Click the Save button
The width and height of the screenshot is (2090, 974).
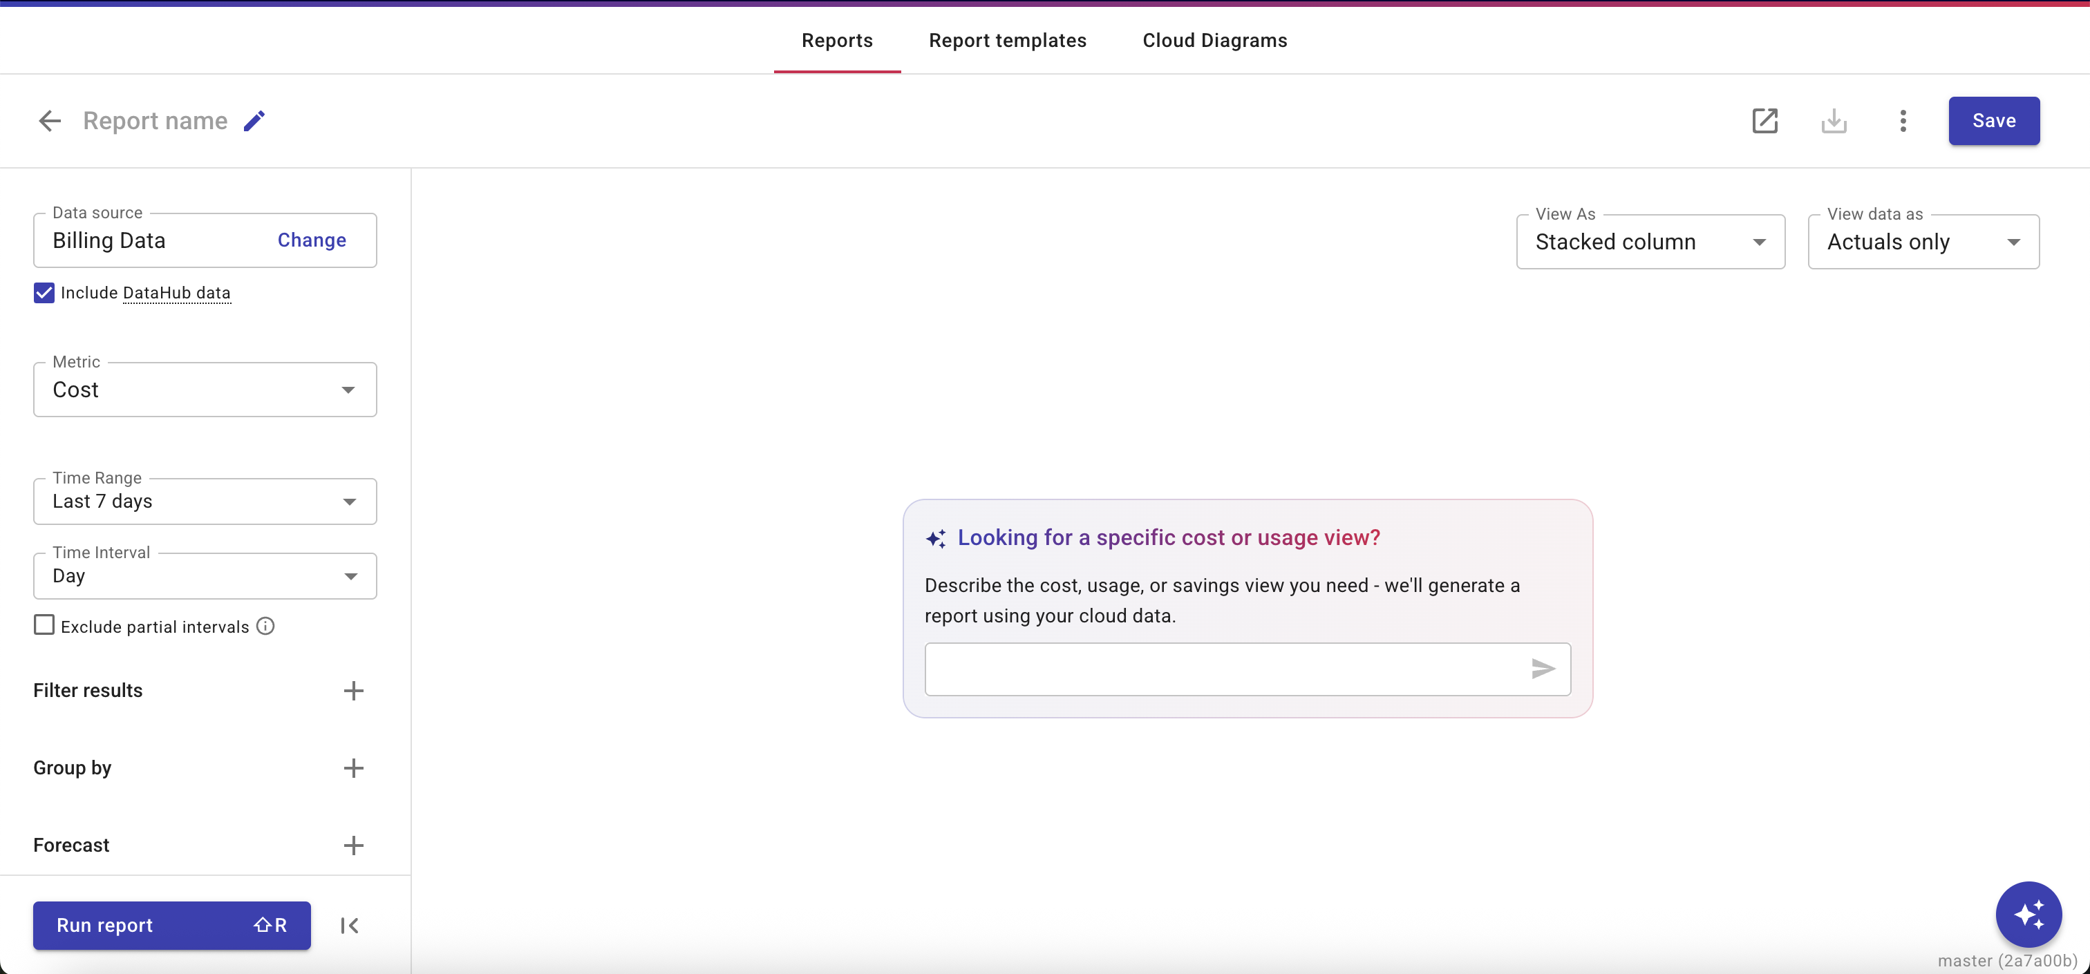coord(1993,121)
